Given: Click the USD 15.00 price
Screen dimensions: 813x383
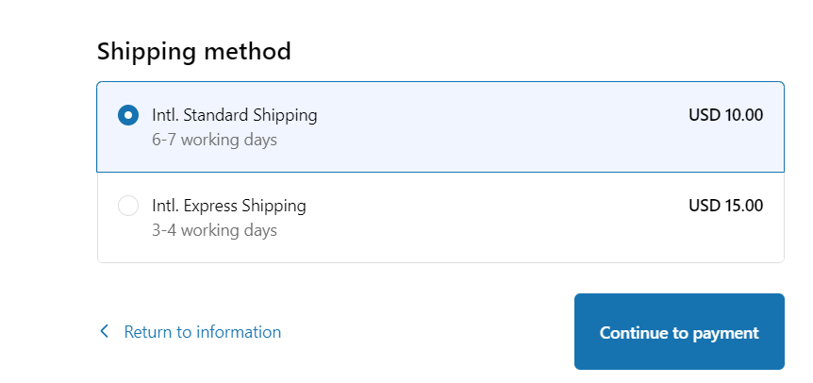Looking at the screenshot, I should point(725,206).
